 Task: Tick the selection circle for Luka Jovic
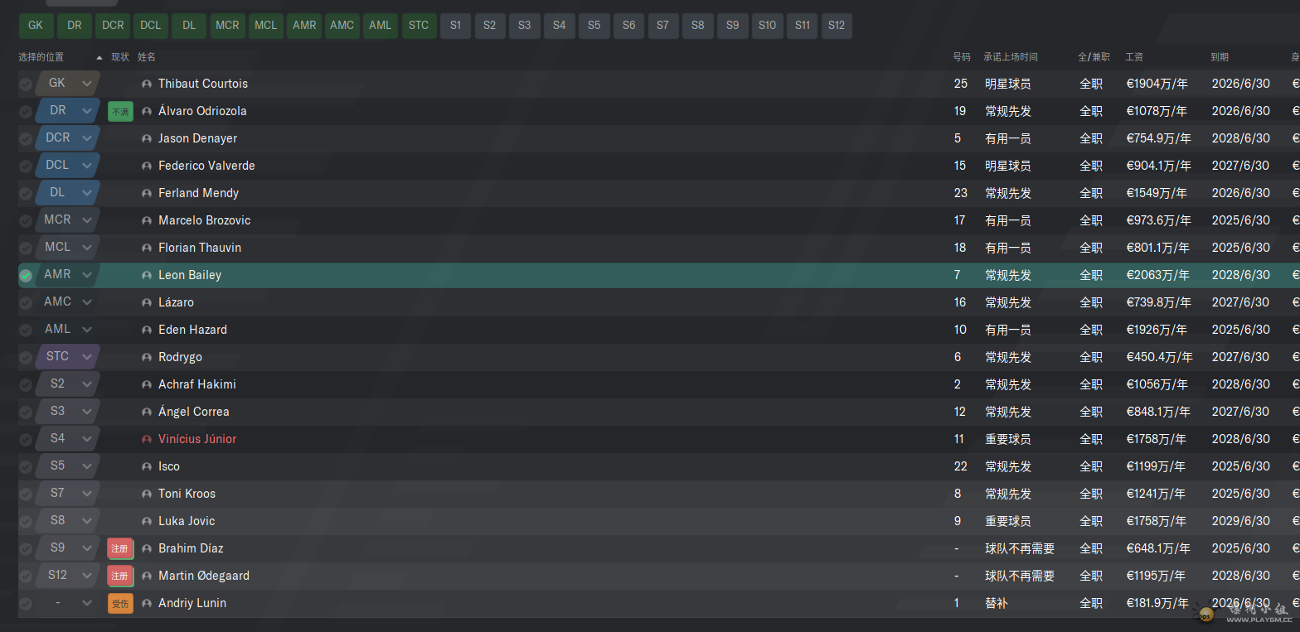pyautogui.click(x=26, y=521)
